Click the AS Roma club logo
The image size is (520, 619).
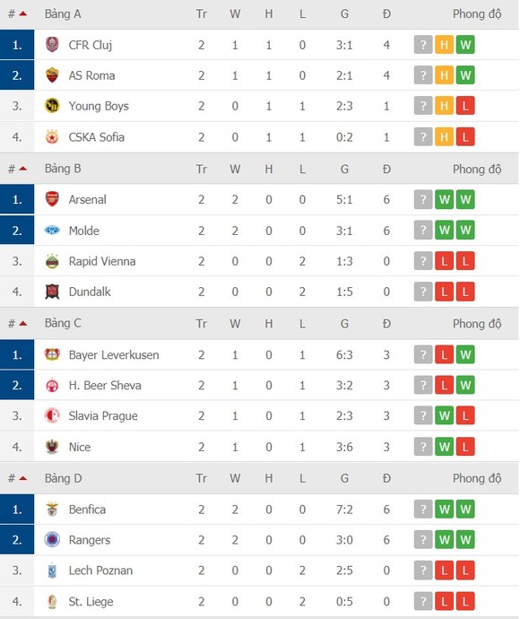52,75
